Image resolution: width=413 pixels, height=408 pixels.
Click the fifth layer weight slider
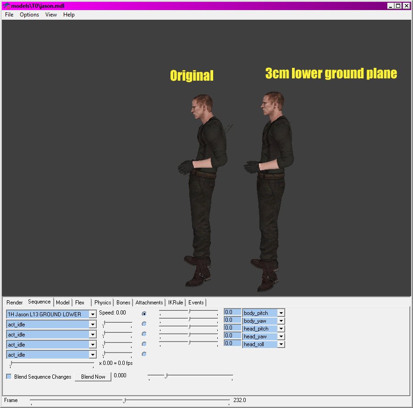tap(117, 353)
